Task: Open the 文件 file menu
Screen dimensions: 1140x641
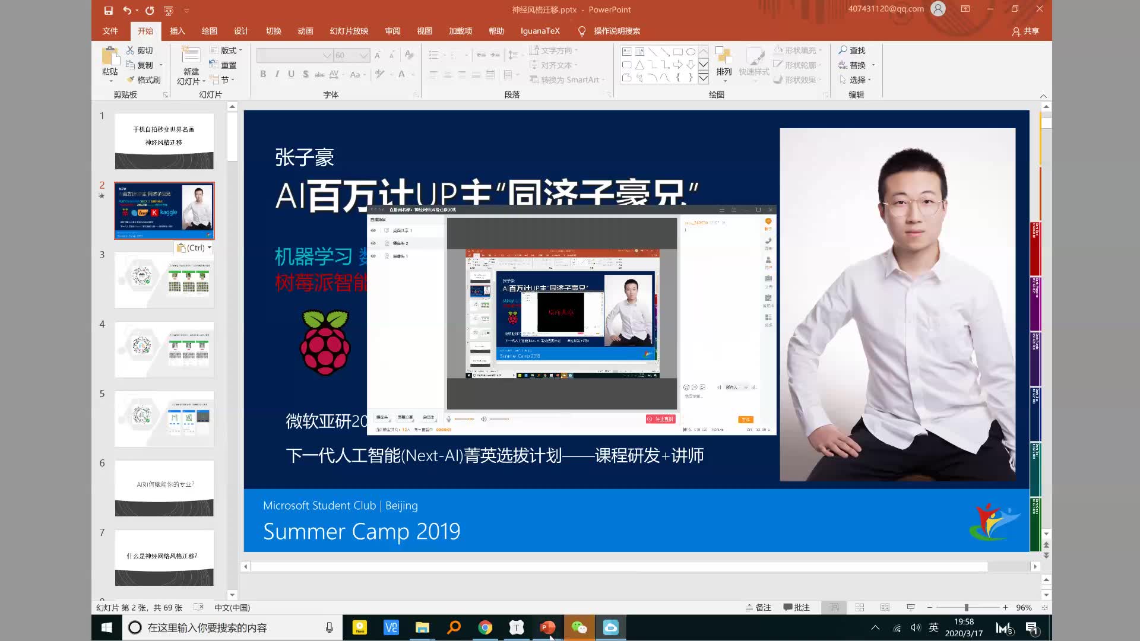Action: coord(110,31)
